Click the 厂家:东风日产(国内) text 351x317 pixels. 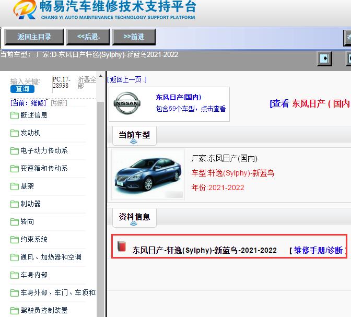(224, 159)
